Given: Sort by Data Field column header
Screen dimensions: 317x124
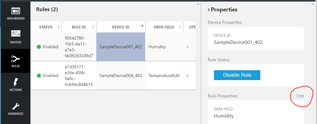Looking at the screenshot, I should pos(164,27).
